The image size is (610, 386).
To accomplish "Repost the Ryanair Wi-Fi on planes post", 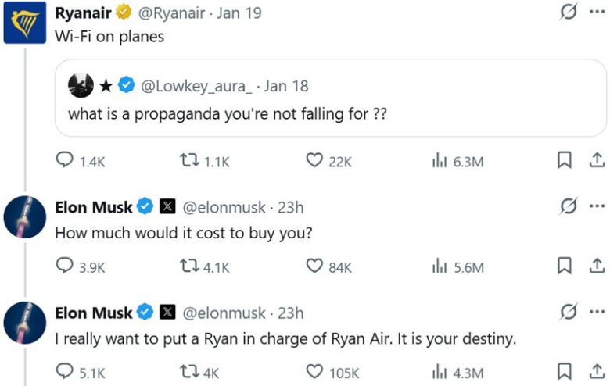I will coord(188,161).
